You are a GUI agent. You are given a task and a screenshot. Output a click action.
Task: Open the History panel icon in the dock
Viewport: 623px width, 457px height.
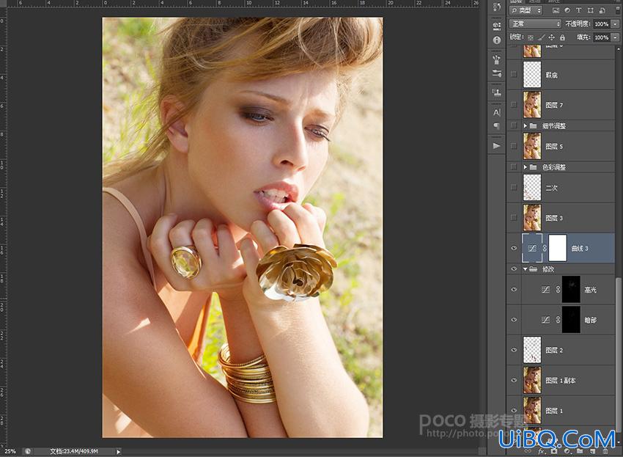(497, 7)
